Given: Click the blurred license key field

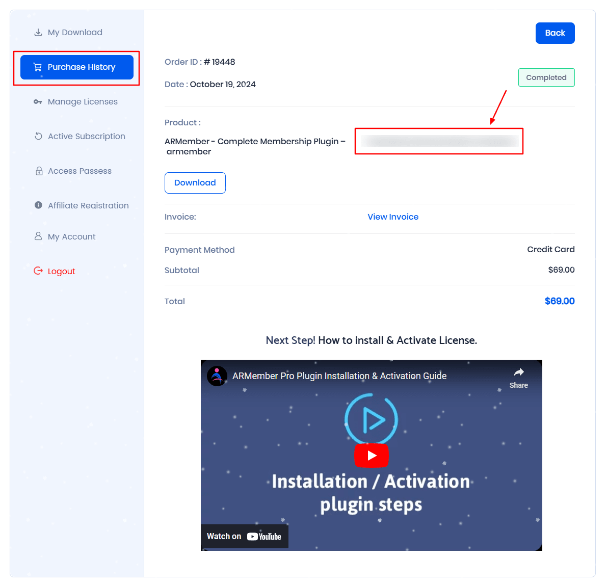Looking at the screenshot, I should tap(439, 141).
